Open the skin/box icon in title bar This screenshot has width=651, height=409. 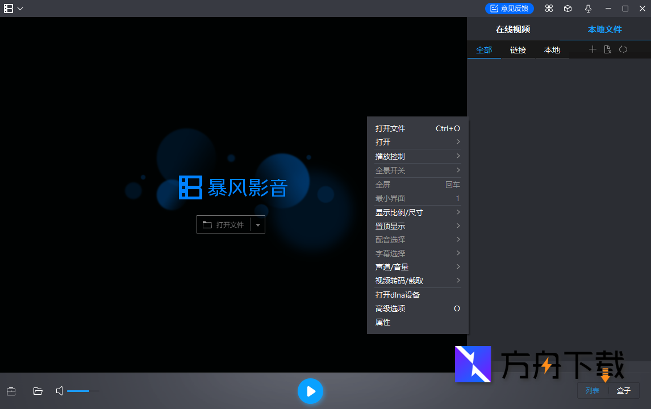pos(567,9)
